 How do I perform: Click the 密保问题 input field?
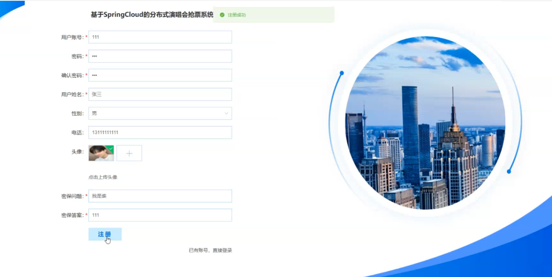160,196
